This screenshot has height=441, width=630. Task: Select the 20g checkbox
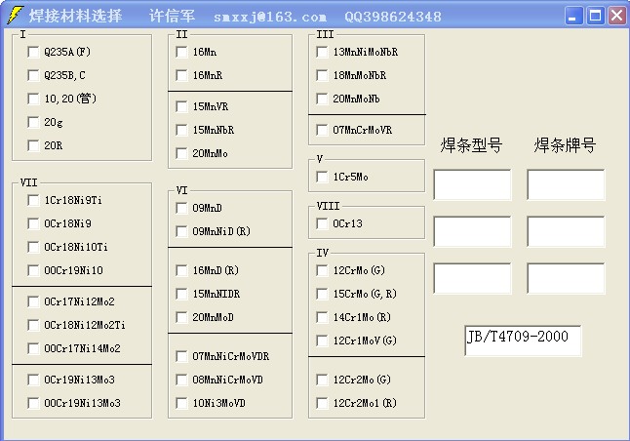(33, 122)
